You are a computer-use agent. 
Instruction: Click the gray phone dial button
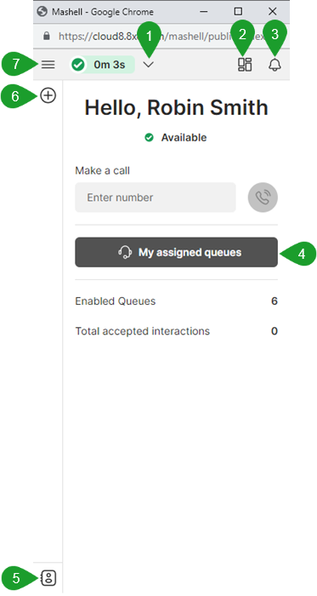(x=263, y=198)
